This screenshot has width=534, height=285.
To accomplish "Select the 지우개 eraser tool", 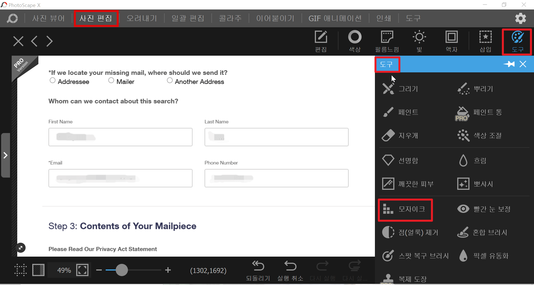I will pyautogui.click(x=400, y=136).
